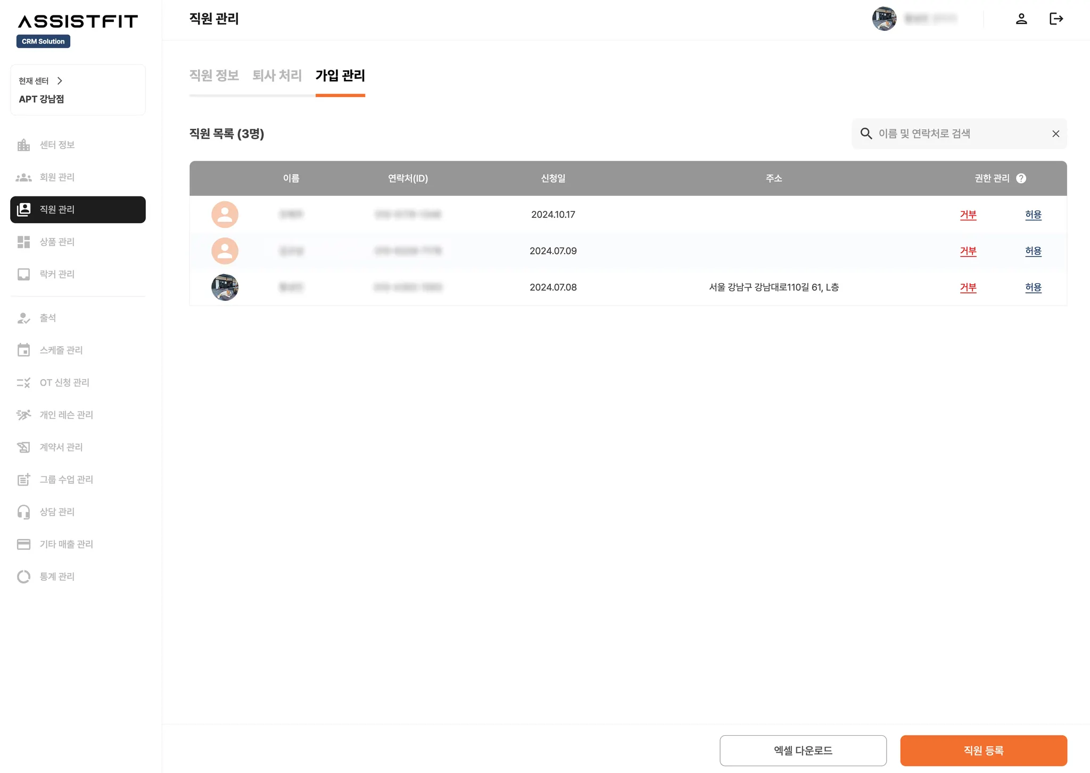This screenshot has width=1090, height=773.
Task: Click the 직원 등록 button
Action: (x=983, y=750)
